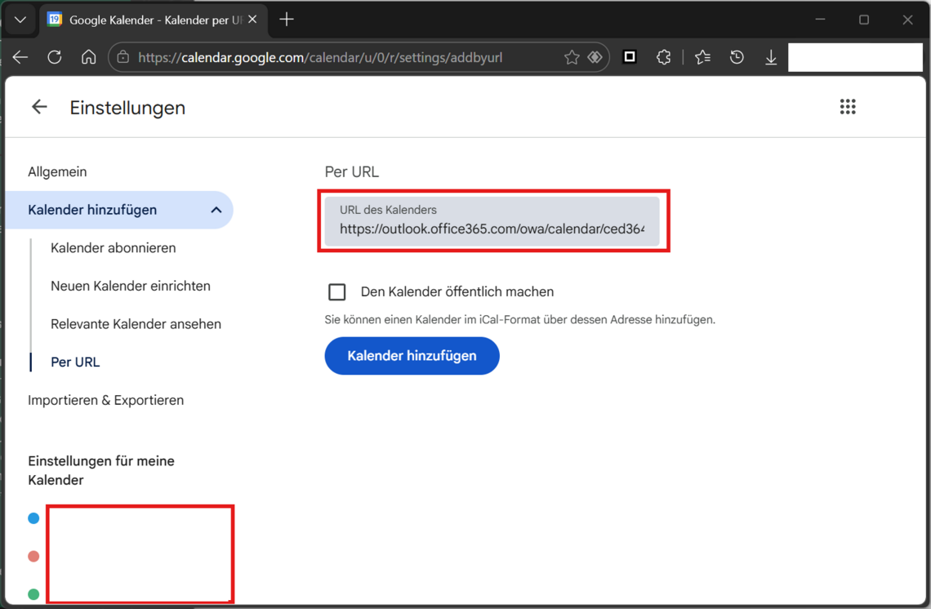Open 'Allgemein' settings section

[57, 172]
